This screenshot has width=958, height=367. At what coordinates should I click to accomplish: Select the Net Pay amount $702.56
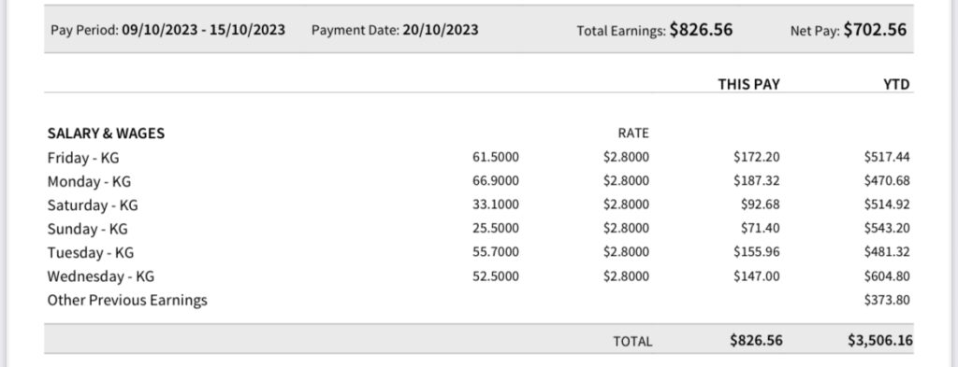click(875, 29)
